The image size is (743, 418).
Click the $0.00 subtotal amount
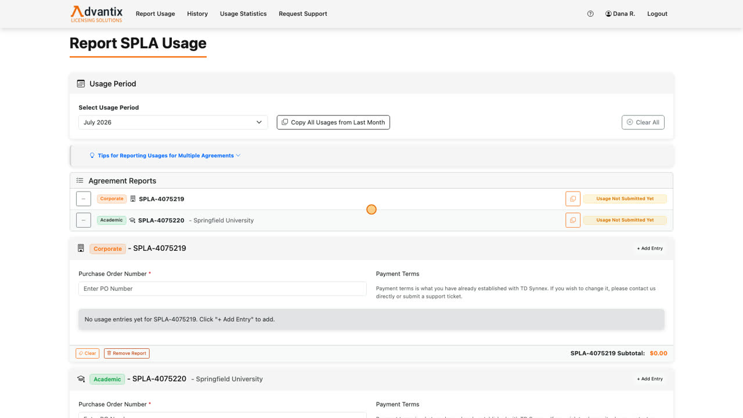coord(658,353)
